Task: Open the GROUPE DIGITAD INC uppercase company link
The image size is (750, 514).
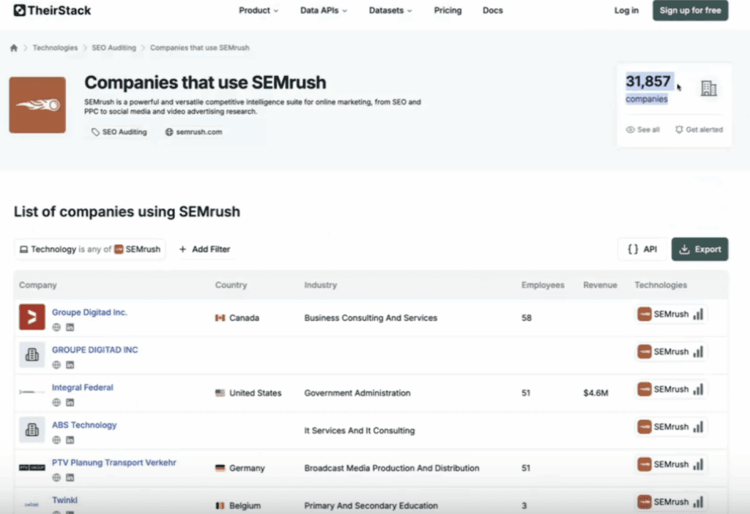Action: click(94, 350)
